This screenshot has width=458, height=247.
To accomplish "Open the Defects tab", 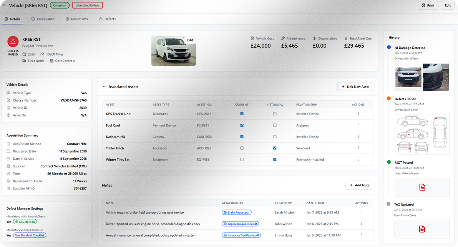I will [x=107, y=19].
